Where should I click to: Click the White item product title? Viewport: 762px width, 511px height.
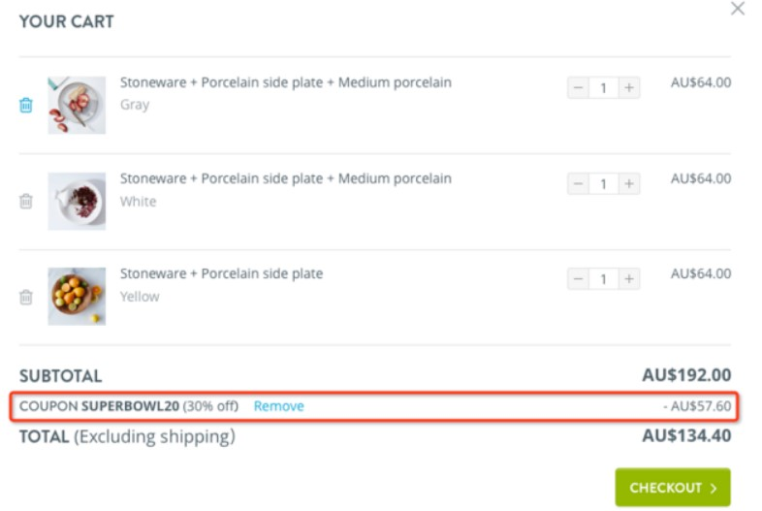coord(285,178)
